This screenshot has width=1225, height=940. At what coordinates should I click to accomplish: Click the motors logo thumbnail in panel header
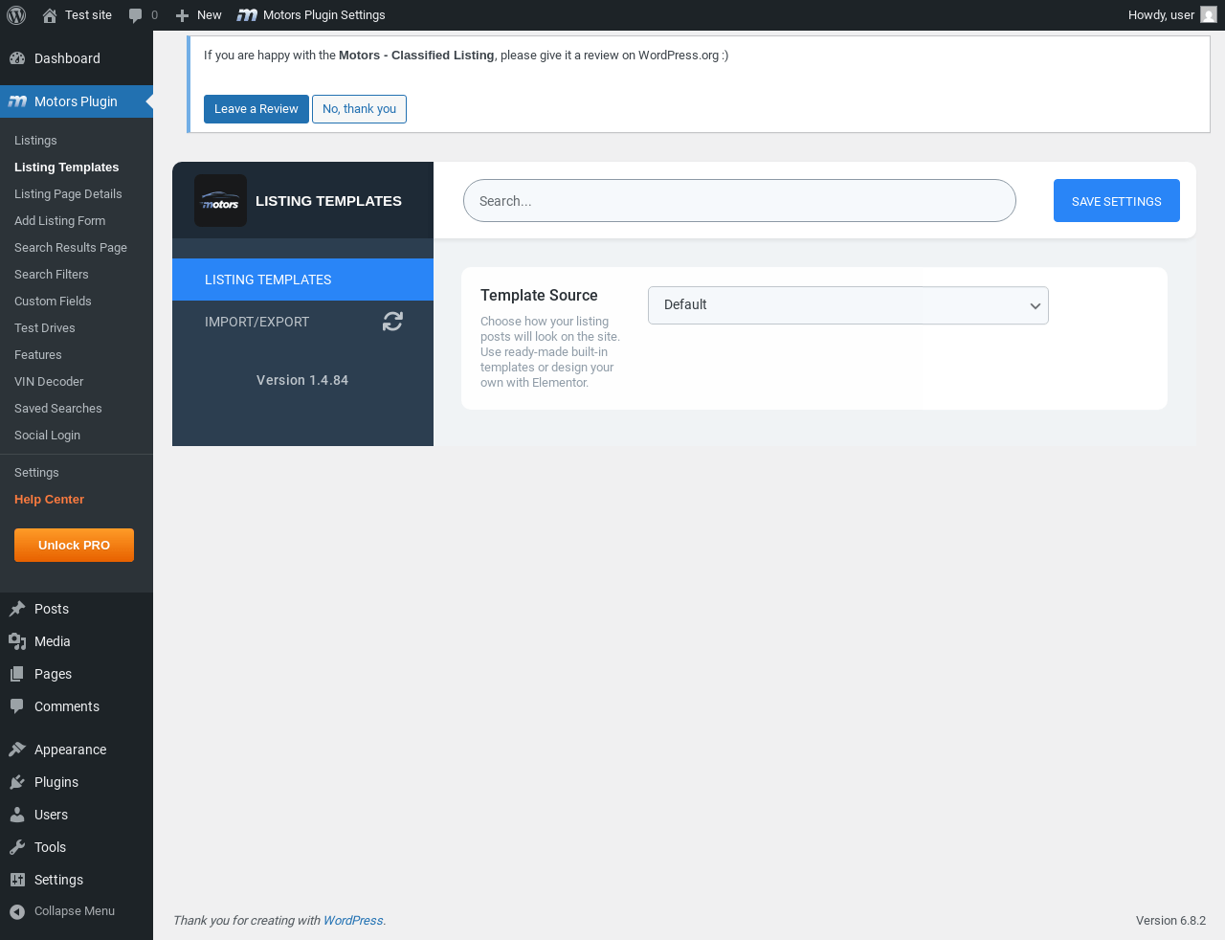pyautogui.click(x=220, y=201)
